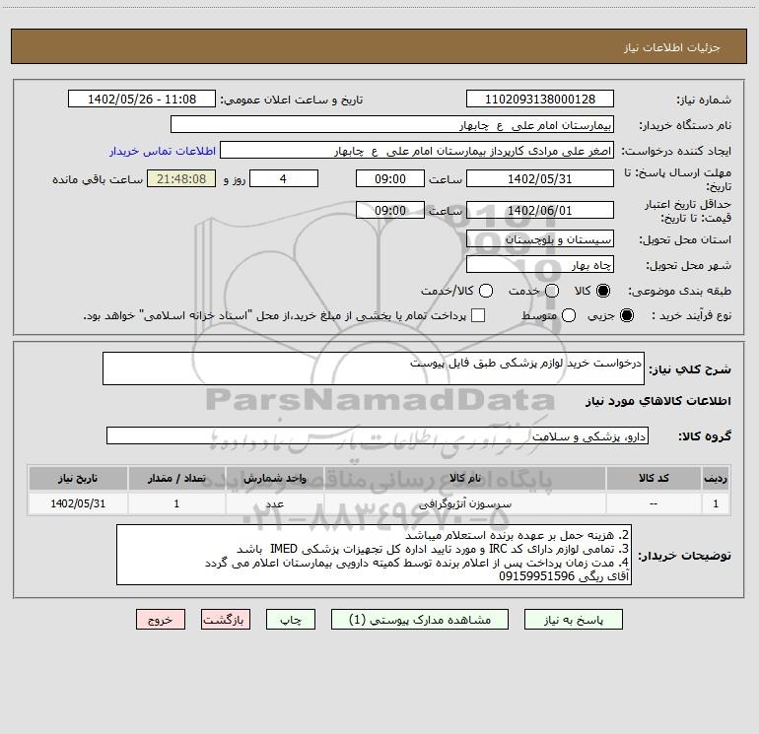This screenshot has height=734, width=759.
Task: Click the پاسخ به نیاز button
Action: point(573,620)
